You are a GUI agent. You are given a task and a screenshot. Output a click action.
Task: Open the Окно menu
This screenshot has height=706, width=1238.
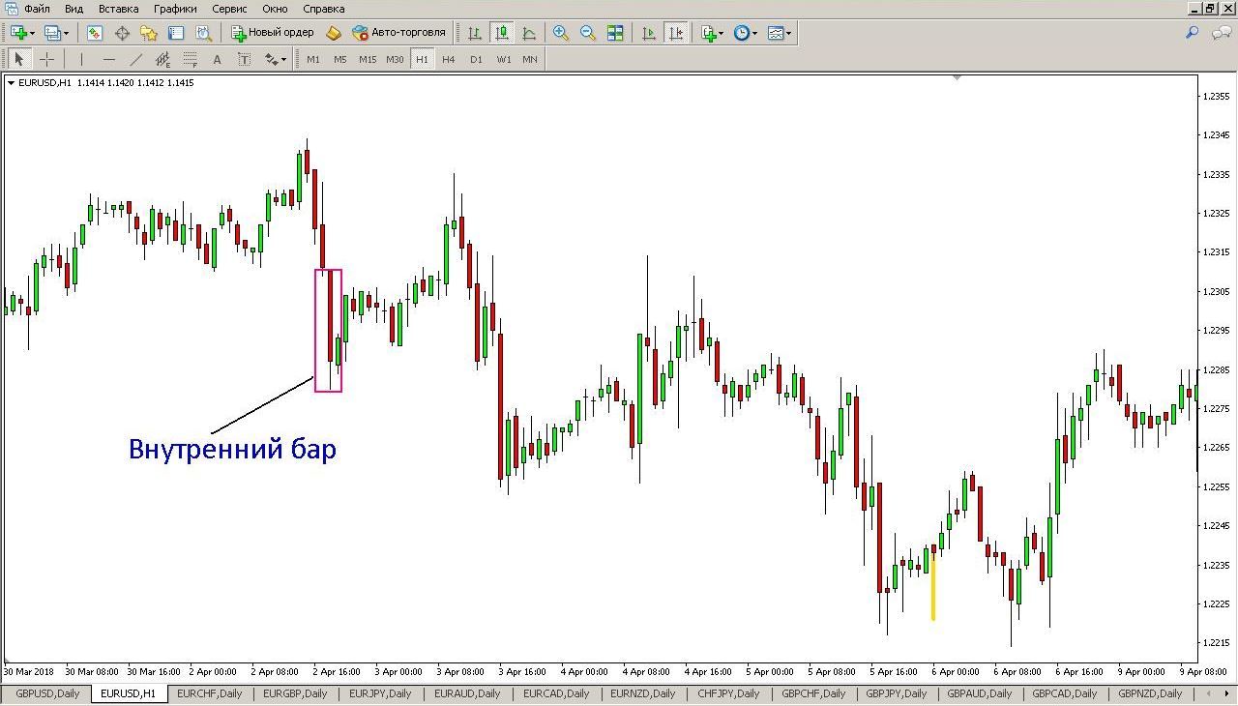[x=275, y=9]
